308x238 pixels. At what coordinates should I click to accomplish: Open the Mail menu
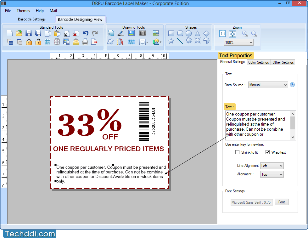[x=53, y=11]
